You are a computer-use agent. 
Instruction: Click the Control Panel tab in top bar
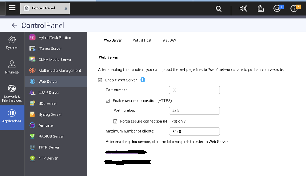45,8
